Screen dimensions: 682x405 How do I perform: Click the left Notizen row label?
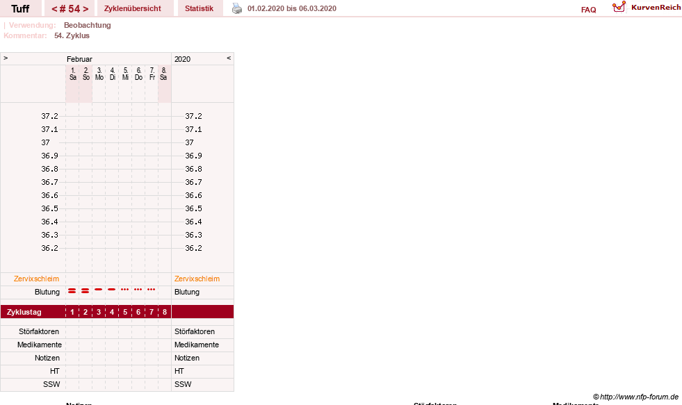(x=47, y=358)
